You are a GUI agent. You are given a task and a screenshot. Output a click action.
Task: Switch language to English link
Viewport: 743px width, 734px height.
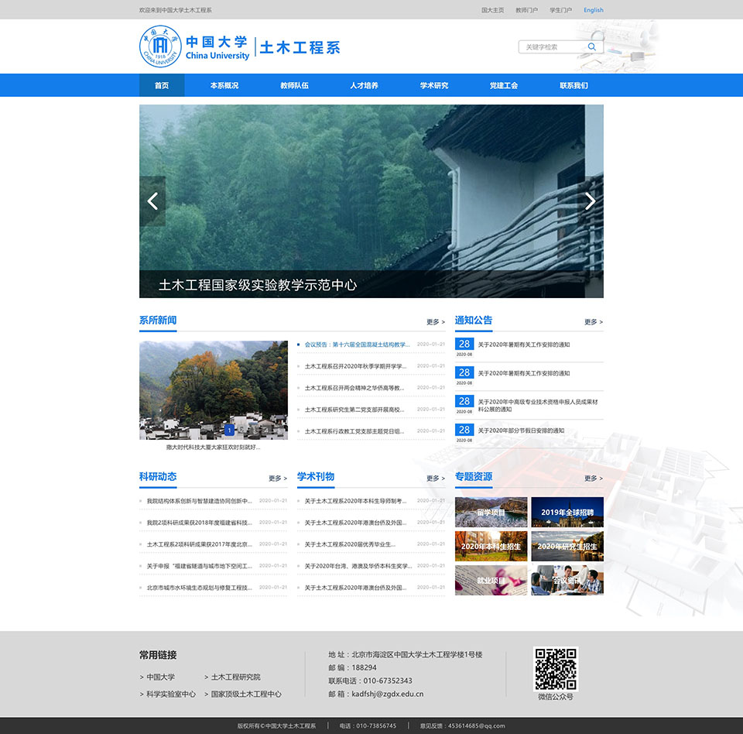coord(594,10)
